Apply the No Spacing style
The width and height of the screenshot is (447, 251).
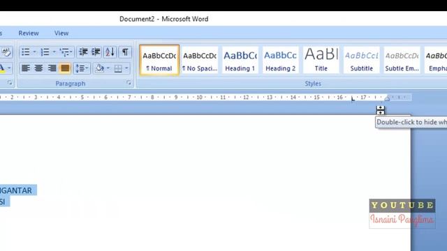[200, 60]
